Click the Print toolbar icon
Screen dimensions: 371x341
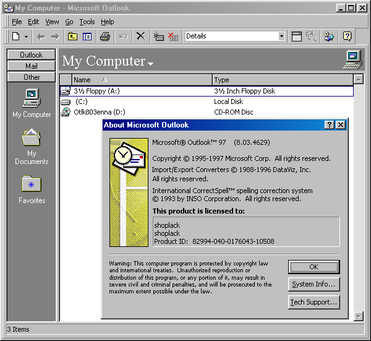pos(105,37)
